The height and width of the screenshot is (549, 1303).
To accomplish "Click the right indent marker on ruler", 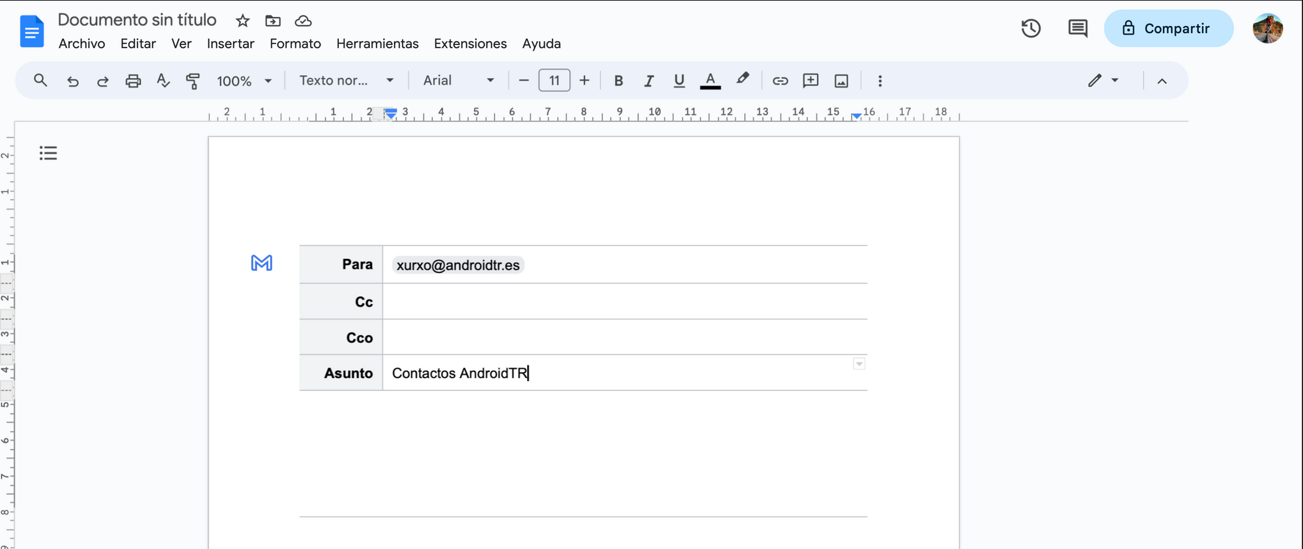I will 856,116.
